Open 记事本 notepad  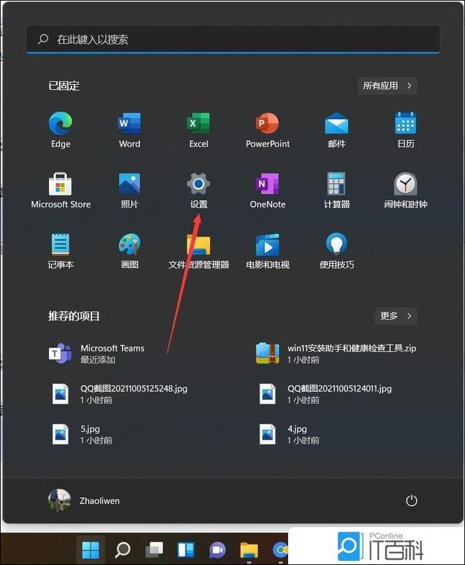tap(60, 251)
